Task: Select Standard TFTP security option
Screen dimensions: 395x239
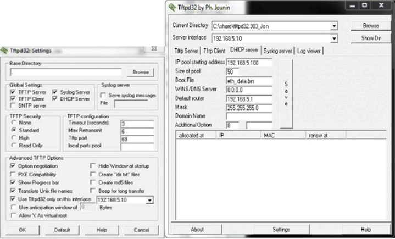Action: click(14, 130)
